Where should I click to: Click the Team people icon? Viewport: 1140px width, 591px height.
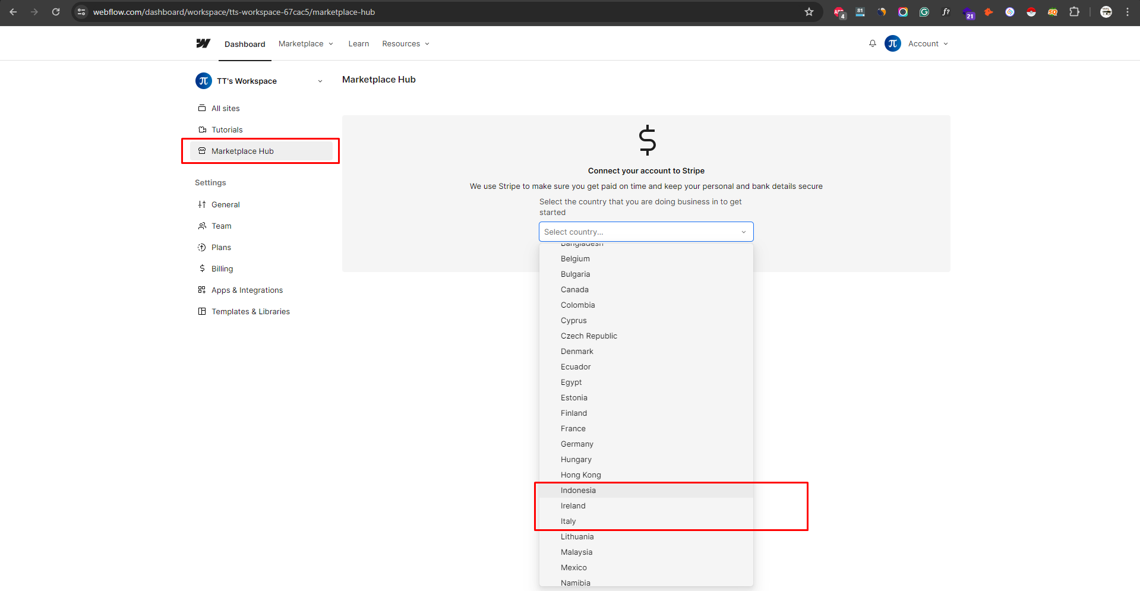pyautogui.click(x=202, y=226)
